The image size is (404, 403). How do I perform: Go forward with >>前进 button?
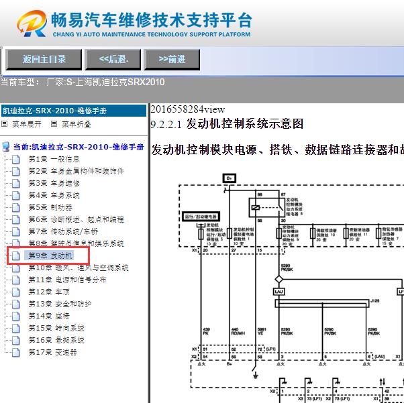point(172,60)
